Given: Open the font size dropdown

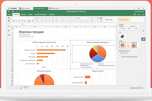Looking at the screenshot, I should pyautogui.click(x=33, y=18).
